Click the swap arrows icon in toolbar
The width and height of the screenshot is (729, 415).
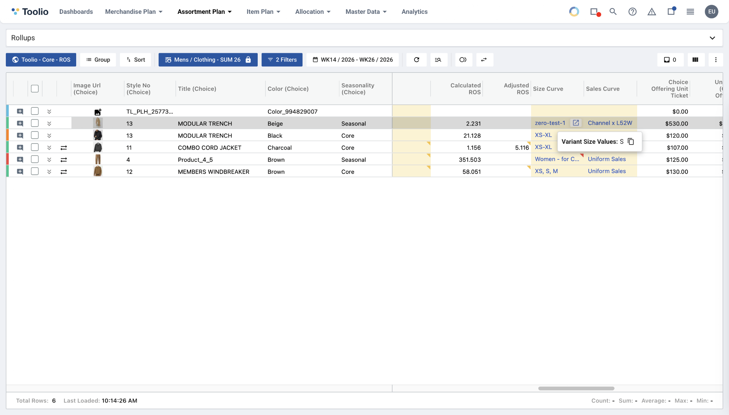pyautogui.click(x=484, y=60)
